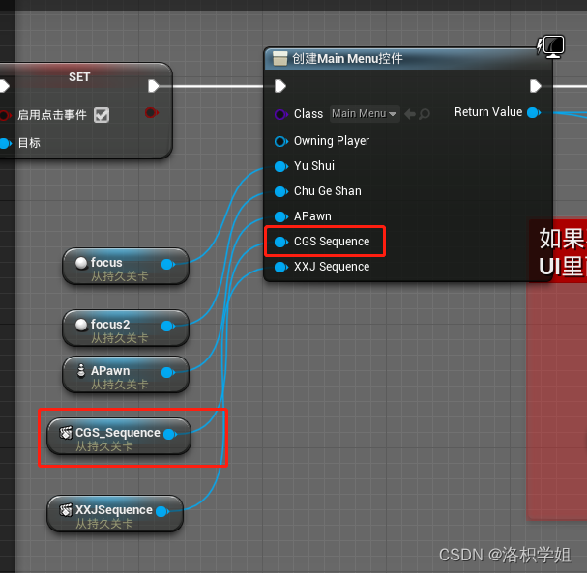Click the red comment box header
Screen dimensions: 587x573
[558, 251]
